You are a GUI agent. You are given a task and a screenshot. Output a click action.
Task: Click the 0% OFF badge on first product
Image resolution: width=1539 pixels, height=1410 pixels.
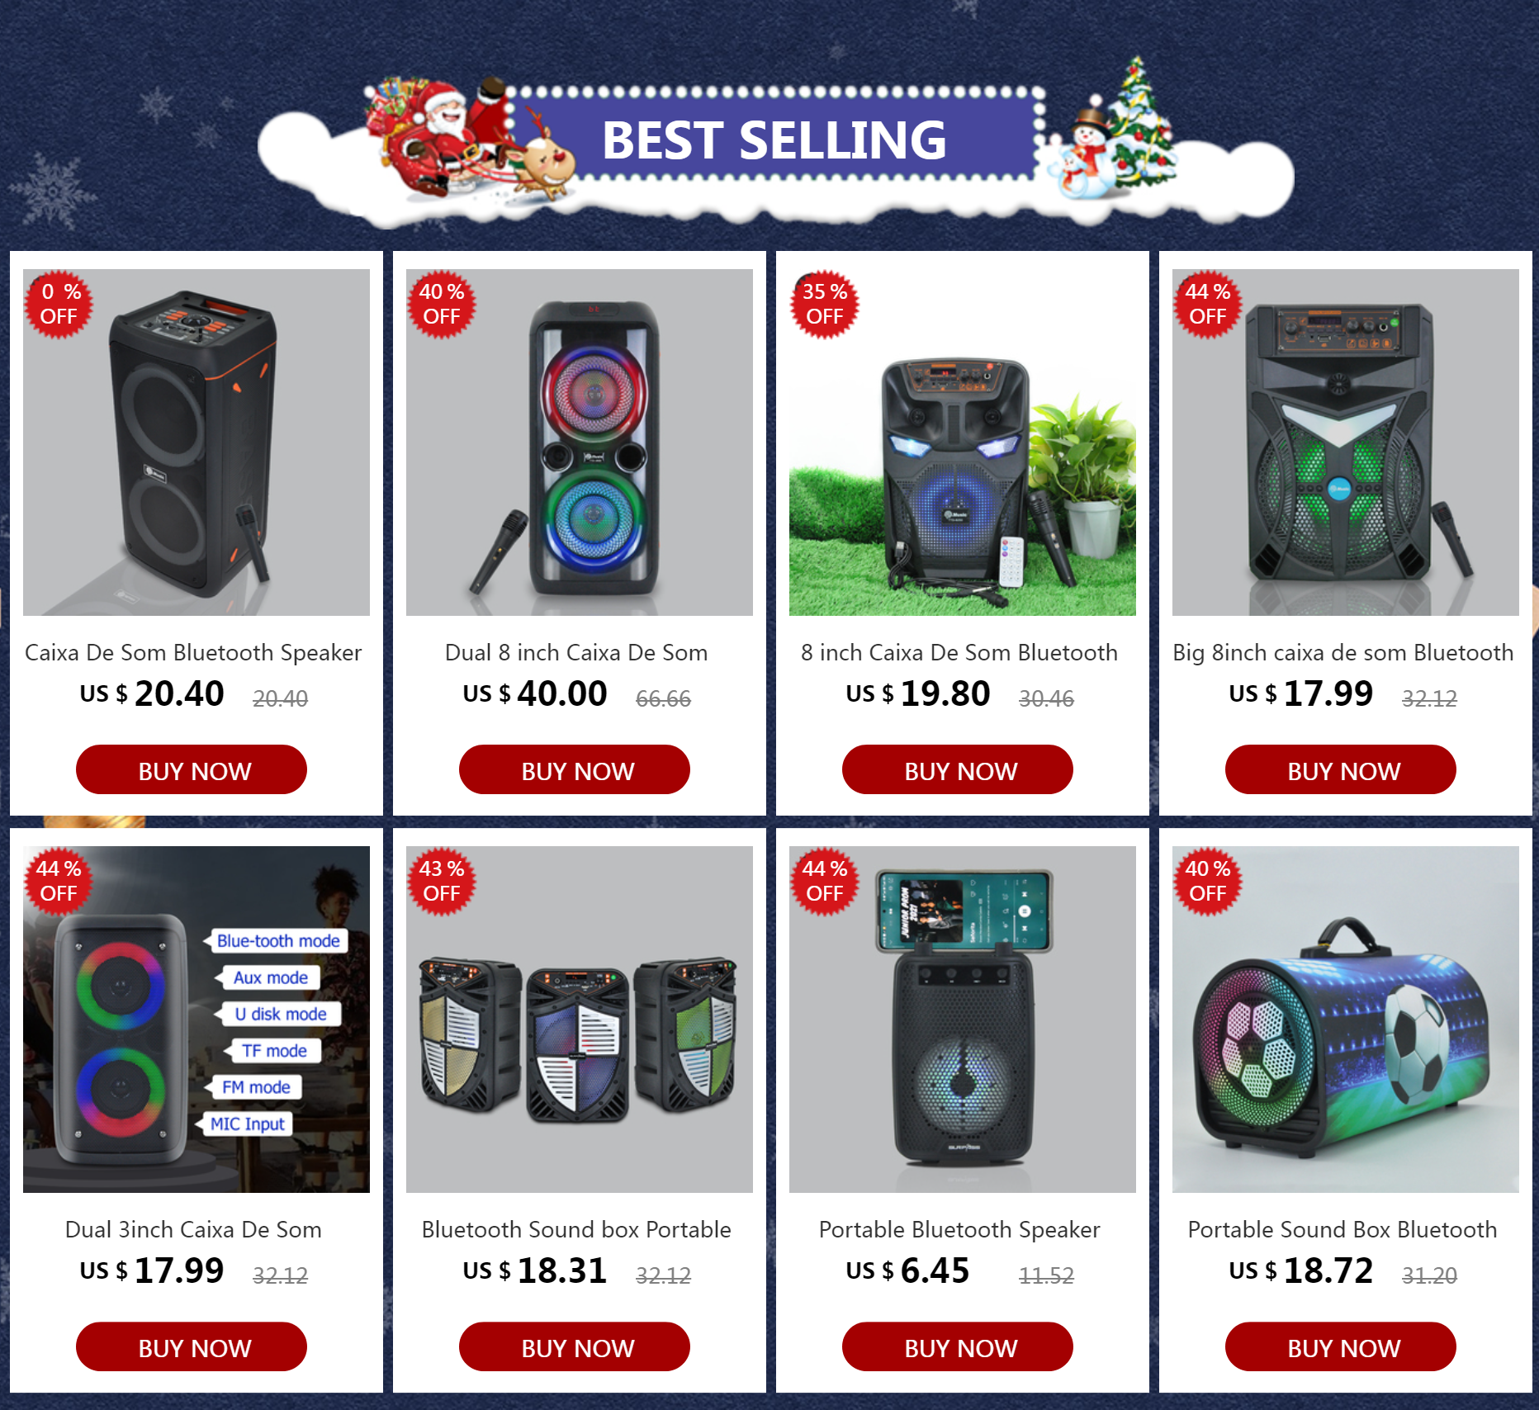coord(59,304)
